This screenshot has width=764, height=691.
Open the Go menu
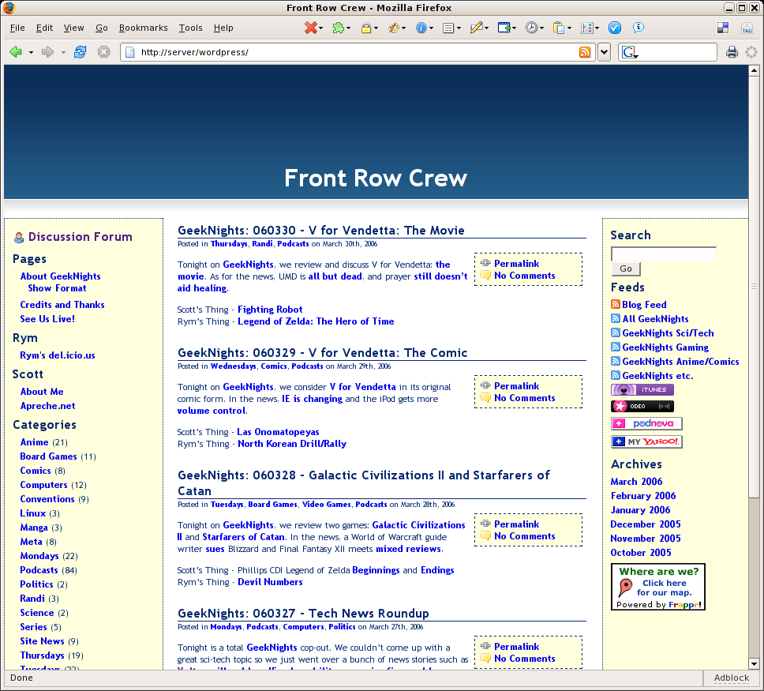coord(101,28)
